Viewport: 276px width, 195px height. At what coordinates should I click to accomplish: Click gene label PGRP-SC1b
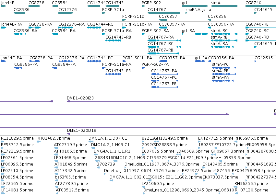(x=133, y=16)
